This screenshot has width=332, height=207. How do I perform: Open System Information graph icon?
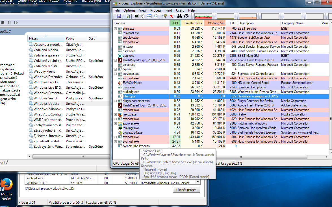[x=137, y=16]
